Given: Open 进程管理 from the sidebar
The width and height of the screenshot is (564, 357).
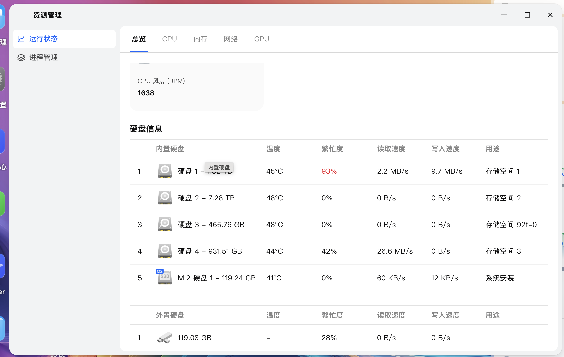Looking at the screenshot, I should pos(43,58).
